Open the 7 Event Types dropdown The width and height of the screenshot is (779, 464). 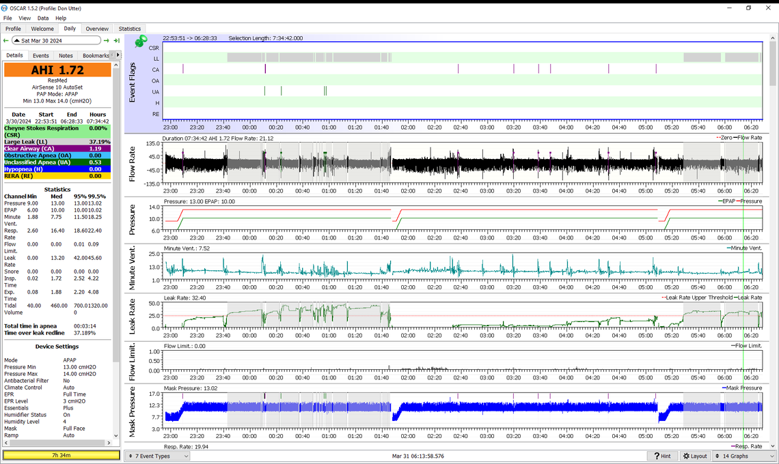click(157, 456)
